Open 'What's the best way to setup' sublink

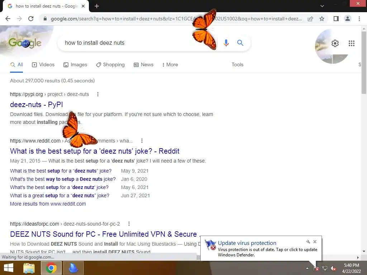pos(63,179)
